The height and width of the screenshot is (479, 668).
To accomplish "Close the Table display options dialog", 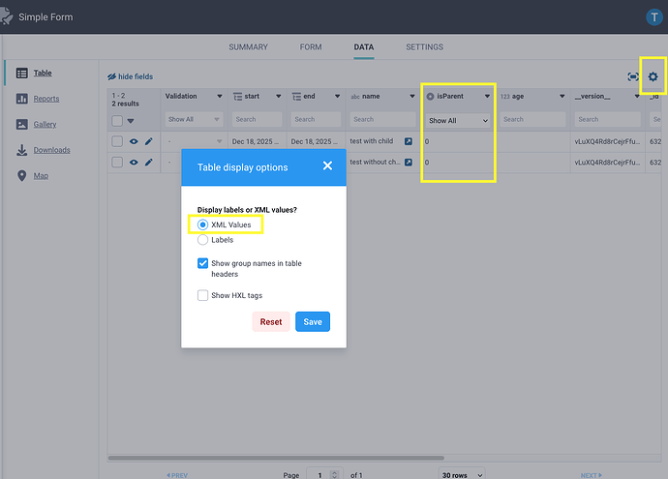I will [x=327, y=166].
